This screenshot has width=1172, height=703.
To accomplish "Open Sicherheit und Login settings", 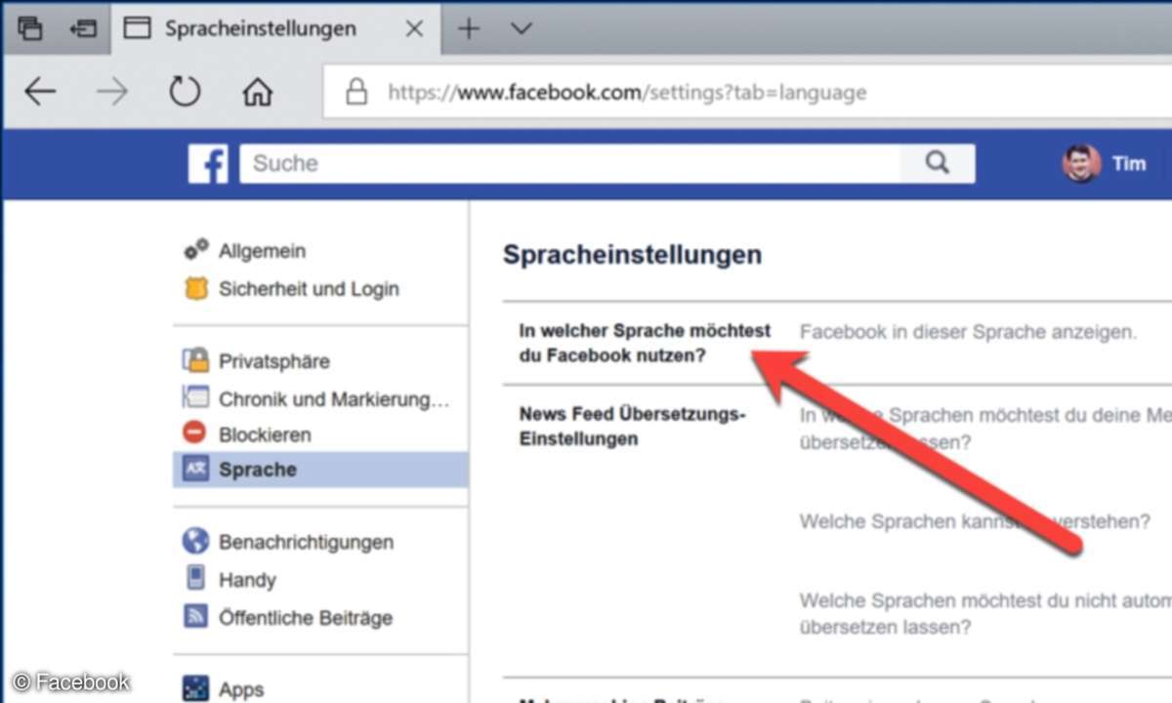I will point(309,289).
